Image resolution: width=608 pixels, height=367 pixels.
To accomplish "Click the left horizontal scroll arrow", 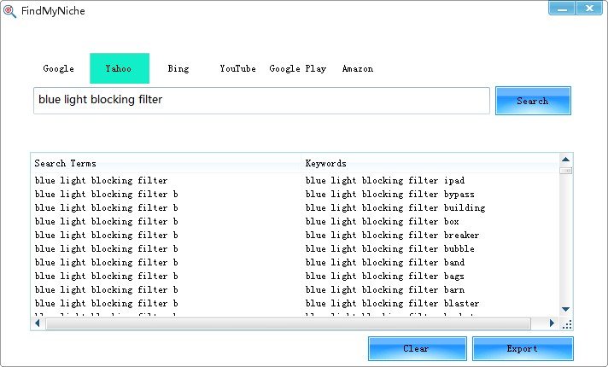I will pos(38,323).
